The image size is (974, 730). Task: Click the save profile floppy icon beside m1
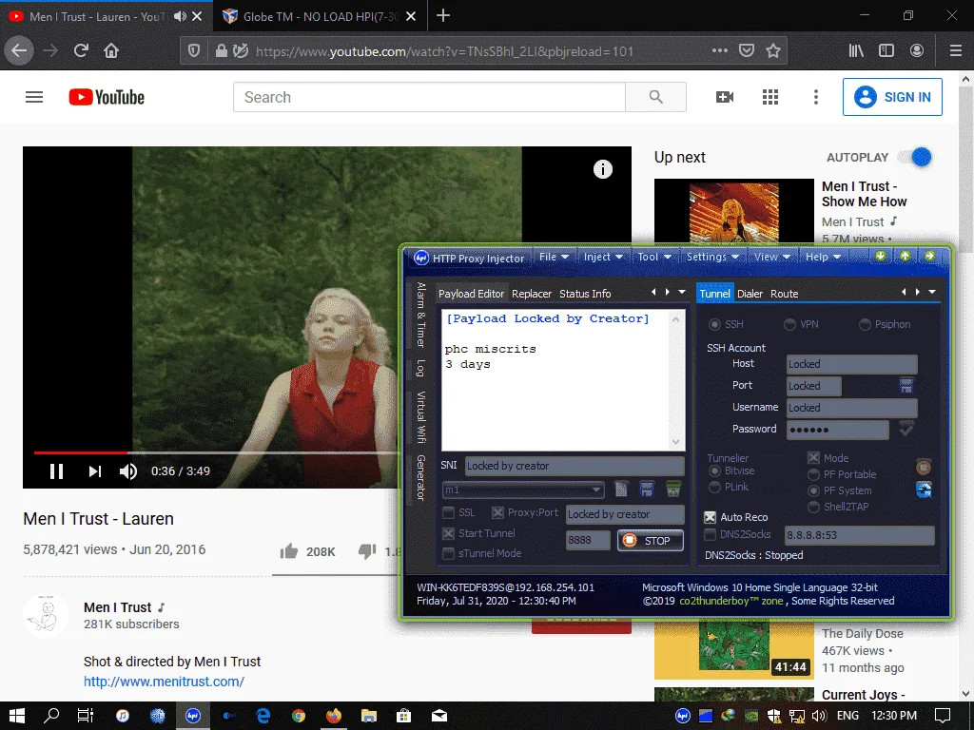coord(647,490)
